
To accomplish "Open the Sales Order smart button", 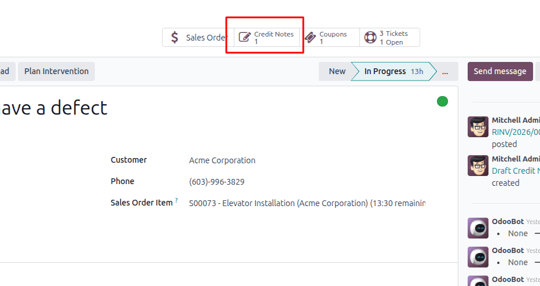I will [x=199, y=37].
